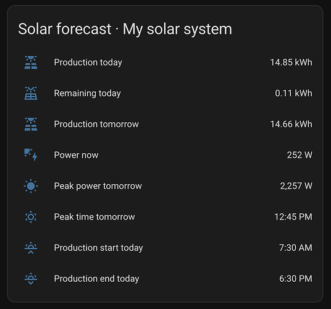The image size is (331, 309).
Task: Select the 252 W value
Action: click(x=300, y=155)
